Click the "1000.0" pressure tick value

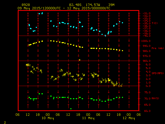coord(146,41)
